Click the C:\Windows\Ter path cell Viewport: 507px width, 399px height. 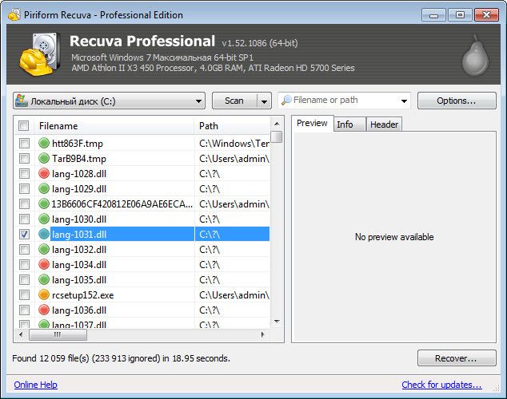point(234,143)
